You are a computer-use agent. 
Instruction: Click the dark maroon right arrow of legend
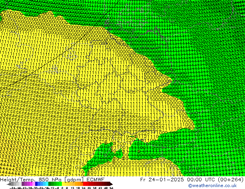click(x=111, y=184)
